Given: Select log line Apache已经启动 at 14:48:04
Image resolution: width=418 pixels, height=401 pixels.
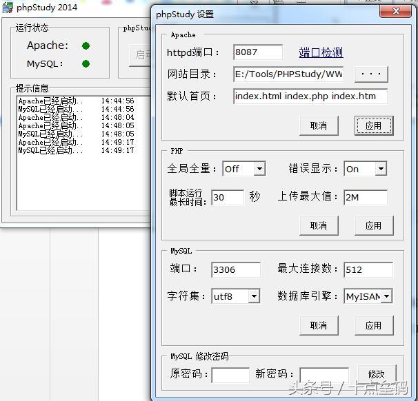Looking at the screenshot, I should 77,117.
